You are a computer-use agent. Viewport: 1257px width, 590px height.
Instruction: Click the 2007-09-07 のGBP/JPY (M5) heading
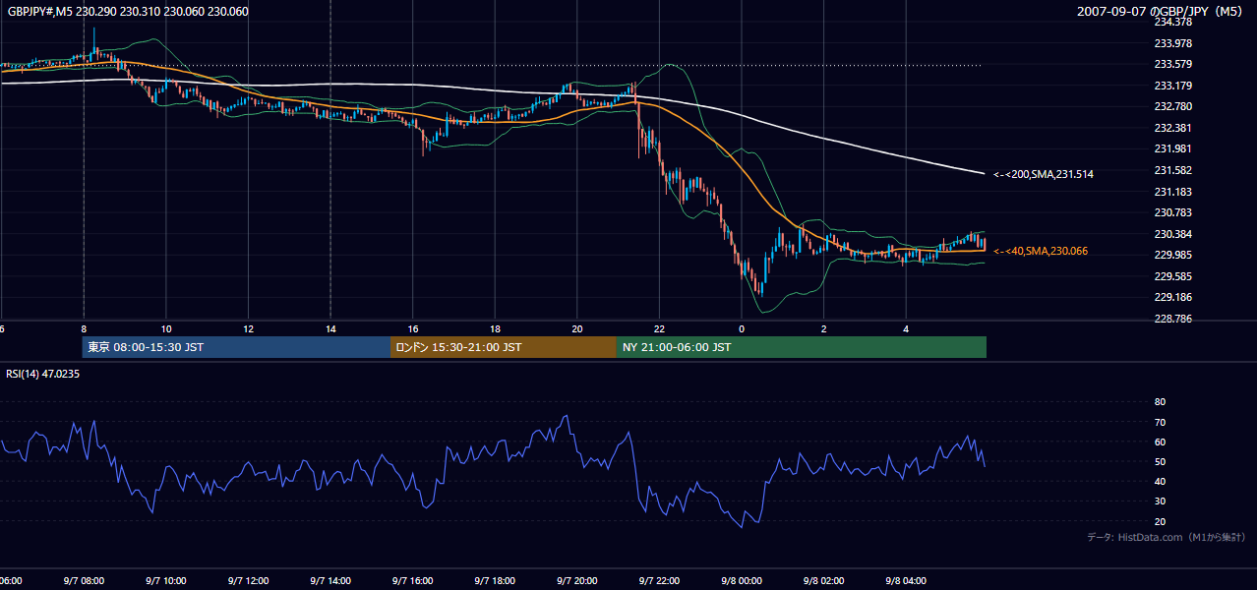pyautogui.click(x=1161, y=12)
